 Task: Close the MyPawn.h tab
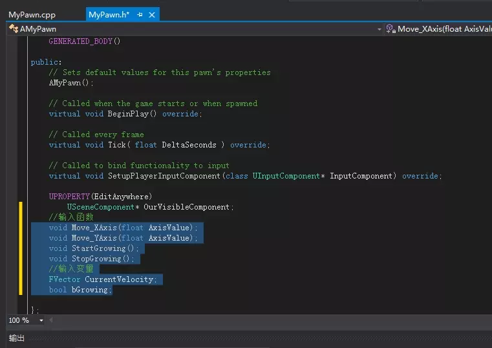tap(151, 14)
